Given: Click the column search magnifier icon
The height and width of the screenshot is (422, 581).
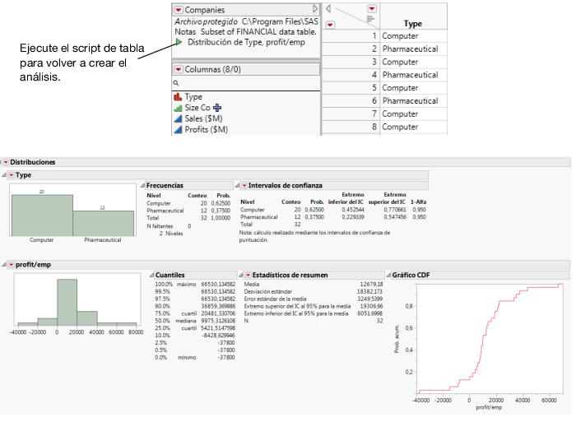Looking at the screenshot, I should 176,83.
